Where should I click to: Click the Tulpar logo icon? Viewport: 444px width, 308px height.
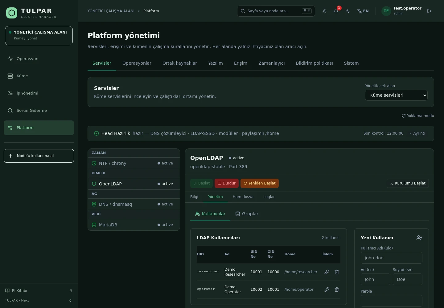coord(12,13)
